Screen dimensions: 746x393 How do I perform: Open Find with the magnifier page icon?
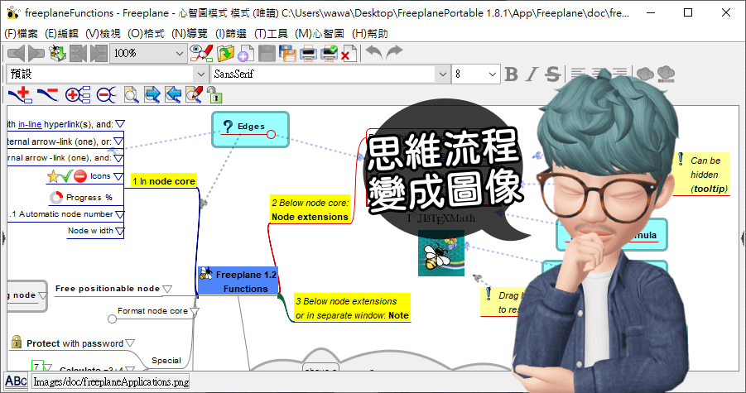131,95
